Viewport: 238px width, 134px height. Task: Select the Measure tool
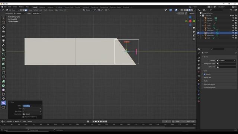[3, 50]
